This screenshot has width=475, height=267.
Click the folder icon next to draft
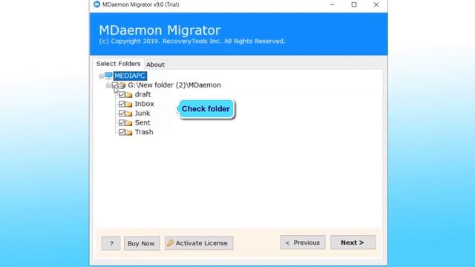(128, 95)
